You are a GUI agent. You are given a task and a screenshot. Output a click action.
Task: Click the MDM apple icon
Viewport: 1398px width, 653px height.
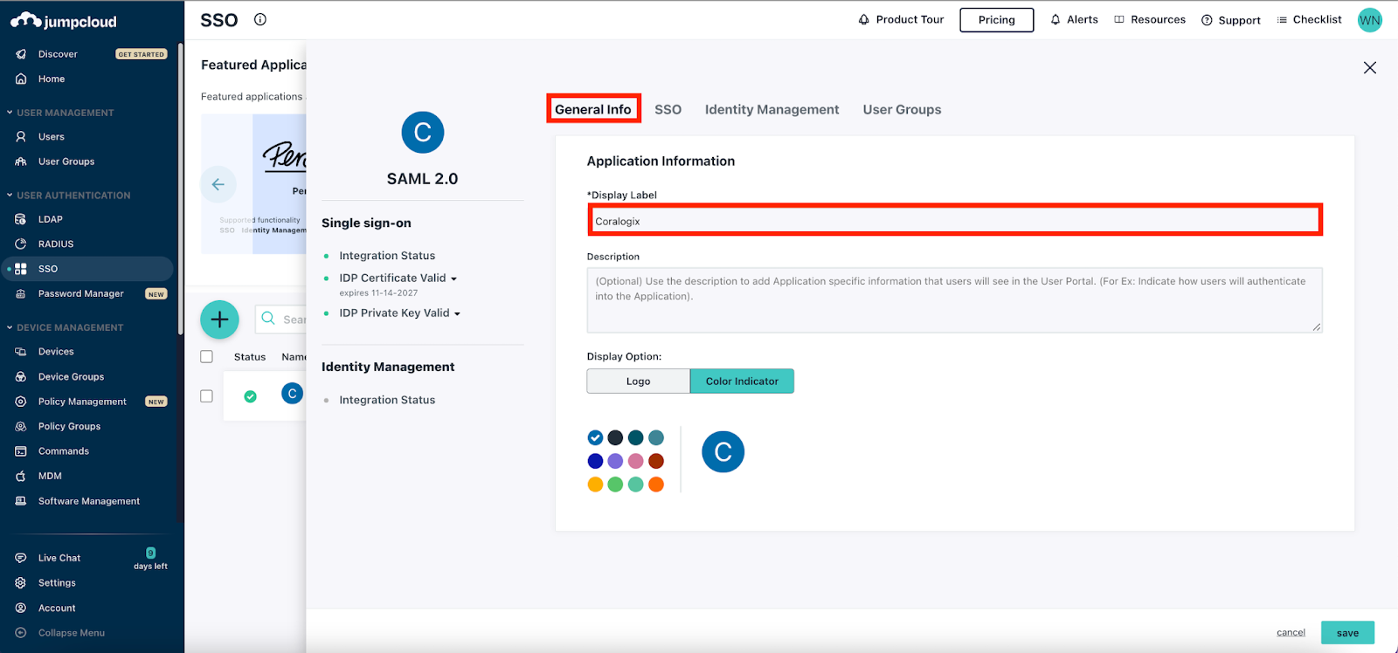(21, 476)
